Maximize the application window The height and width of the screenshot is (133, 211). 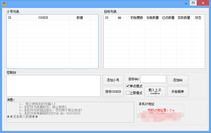coord(193,3)
